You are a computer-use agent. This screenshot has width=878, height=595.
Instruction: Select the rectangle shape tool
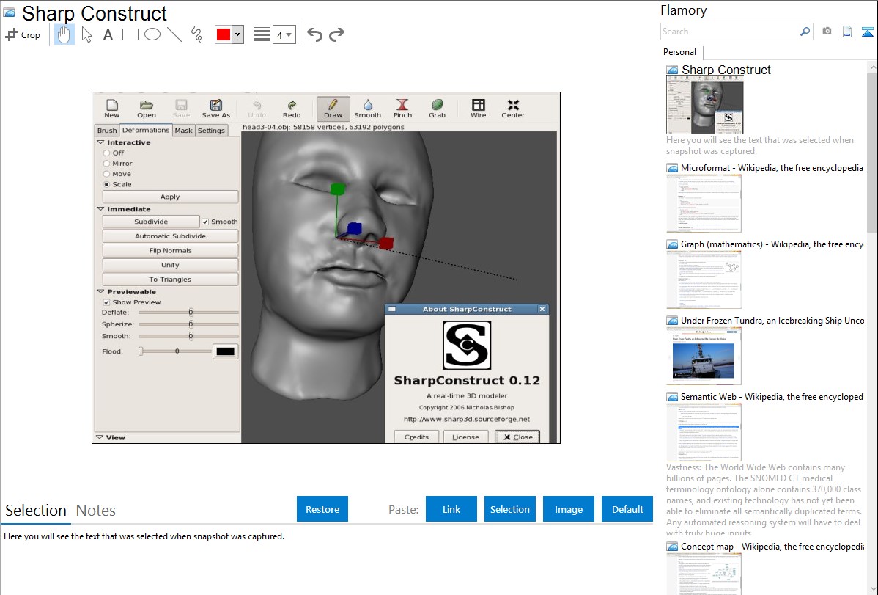pos(130,34)
